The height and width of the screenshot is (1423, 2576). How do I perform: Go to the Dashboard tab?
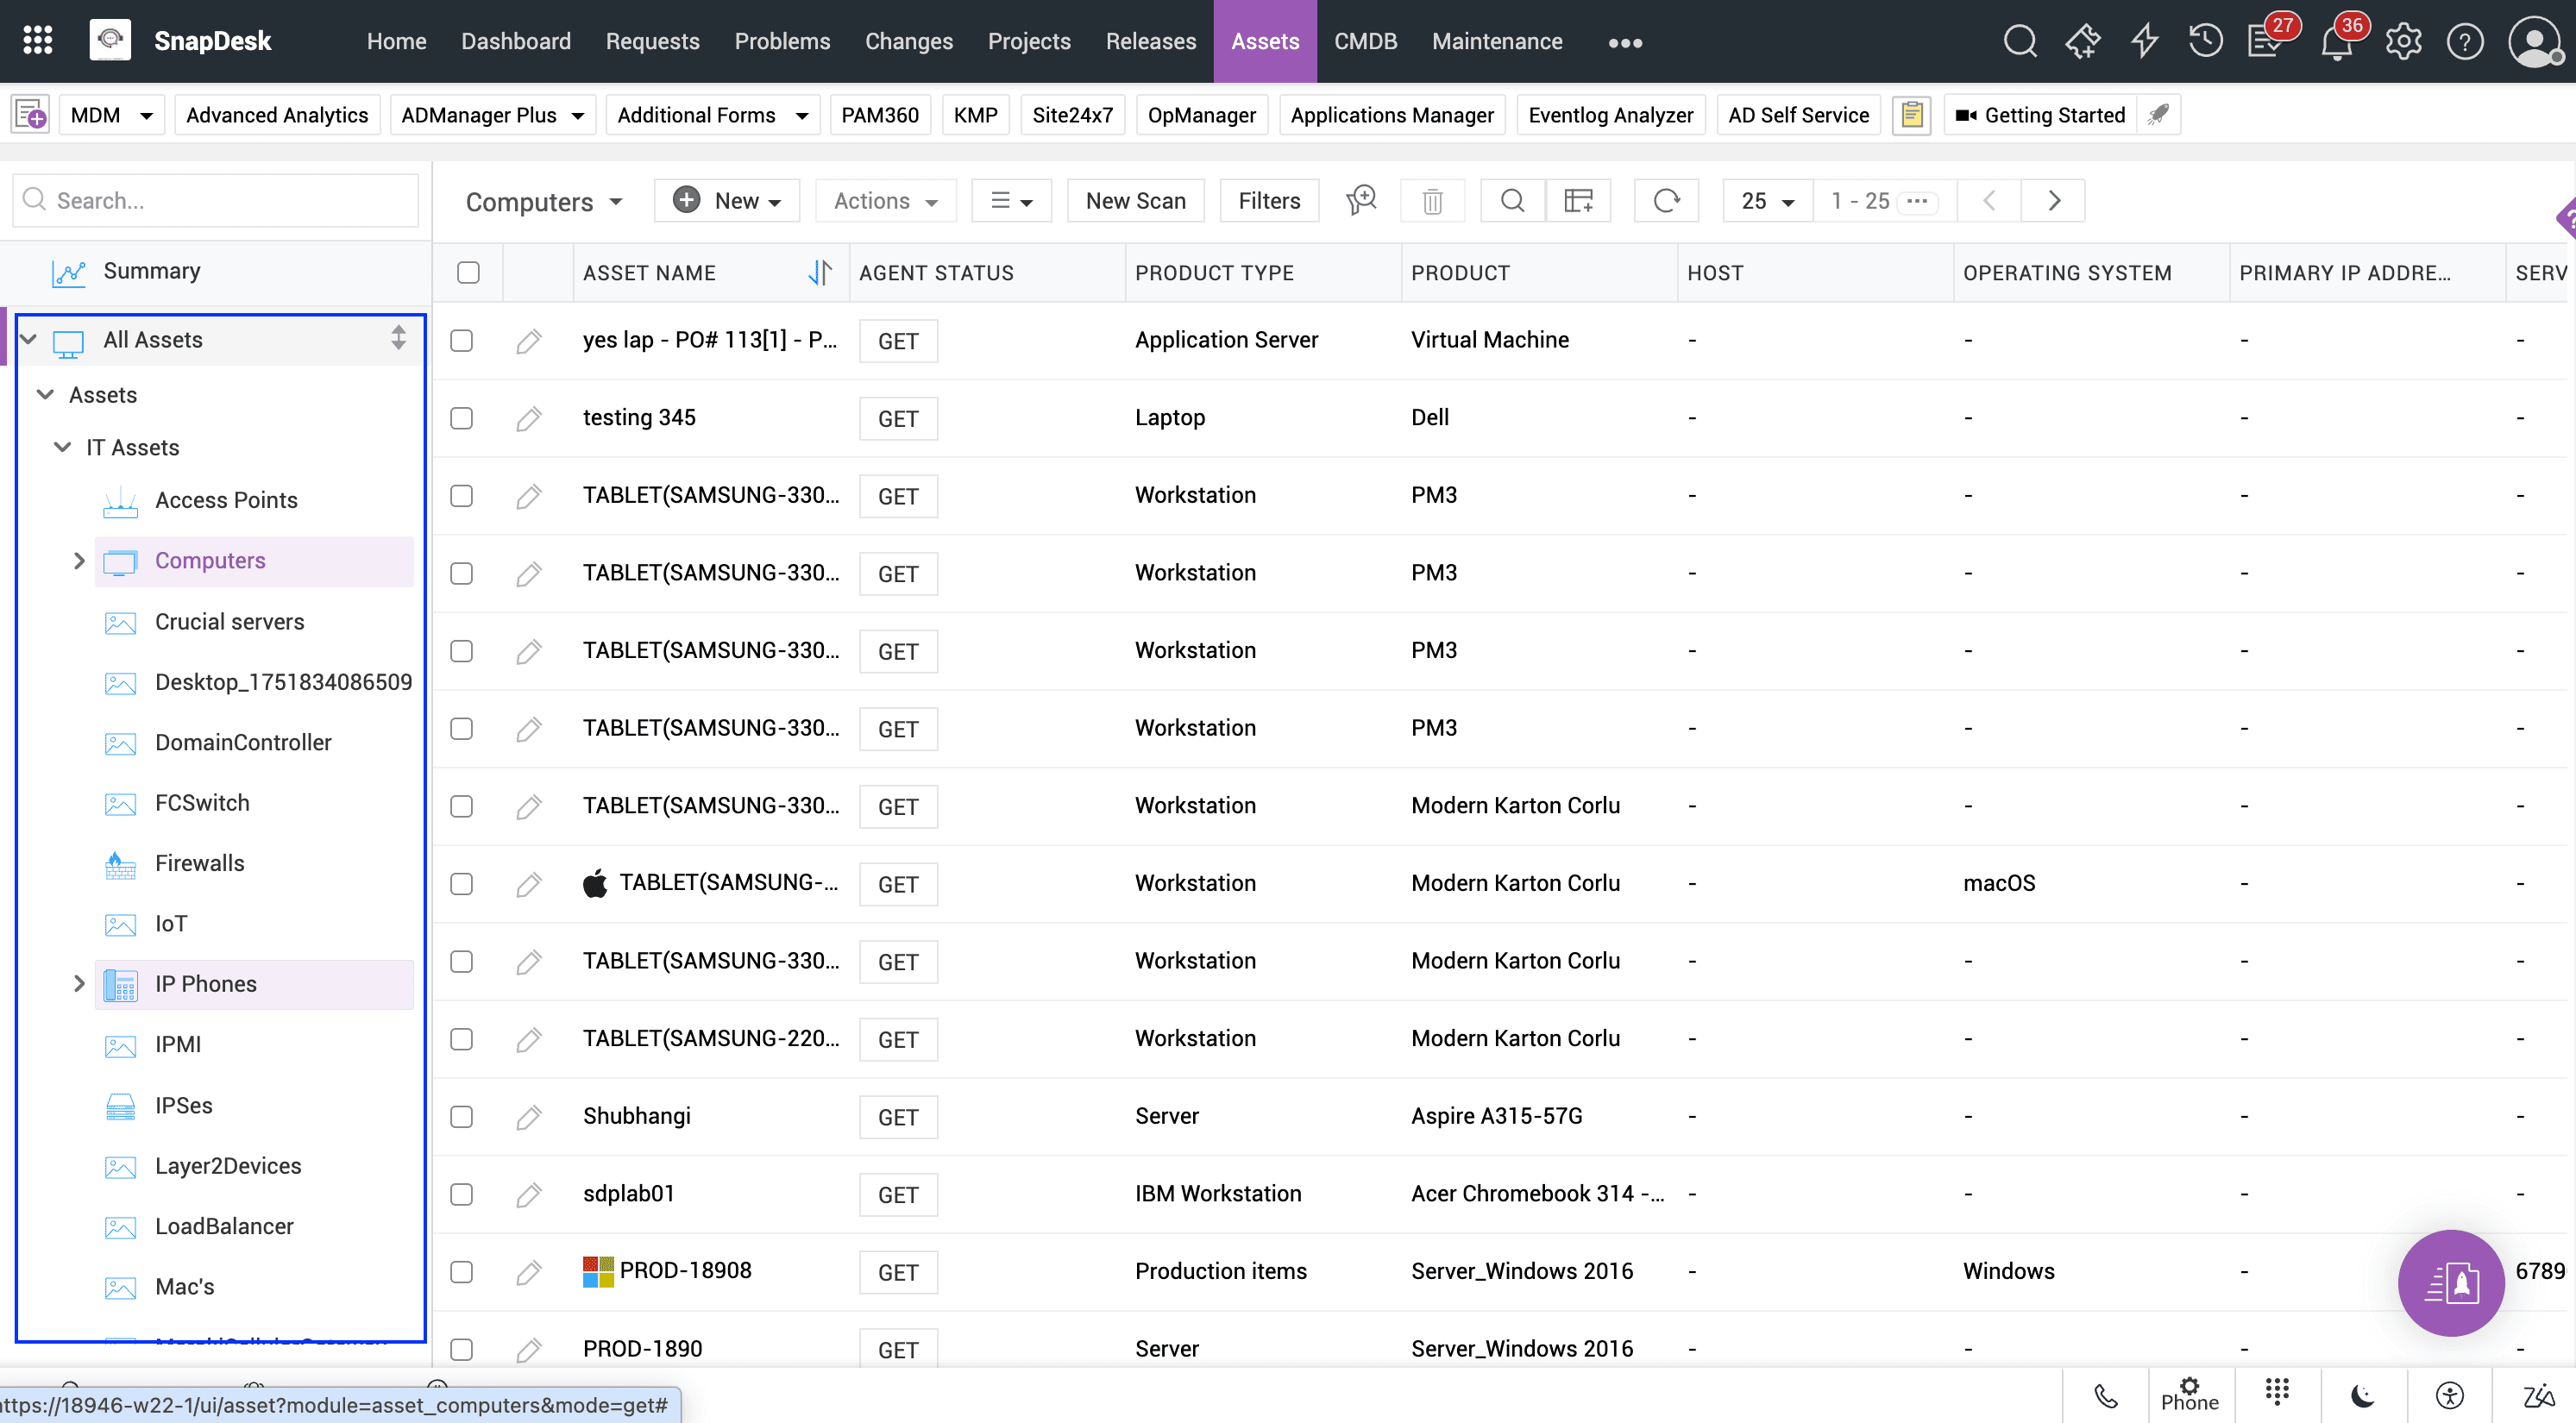point(516,41)
